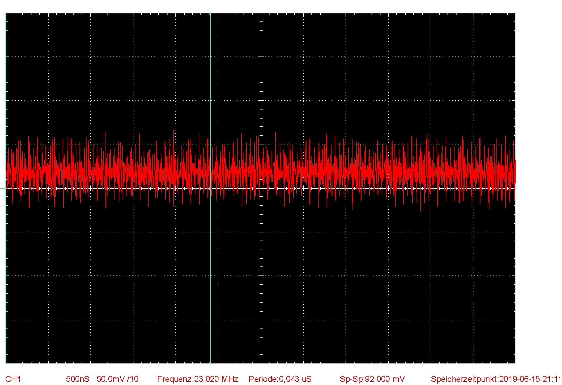562x385 pixels.
Task: Click the Speicherzeitpunkt timestamp text
Action: point(496,379)
